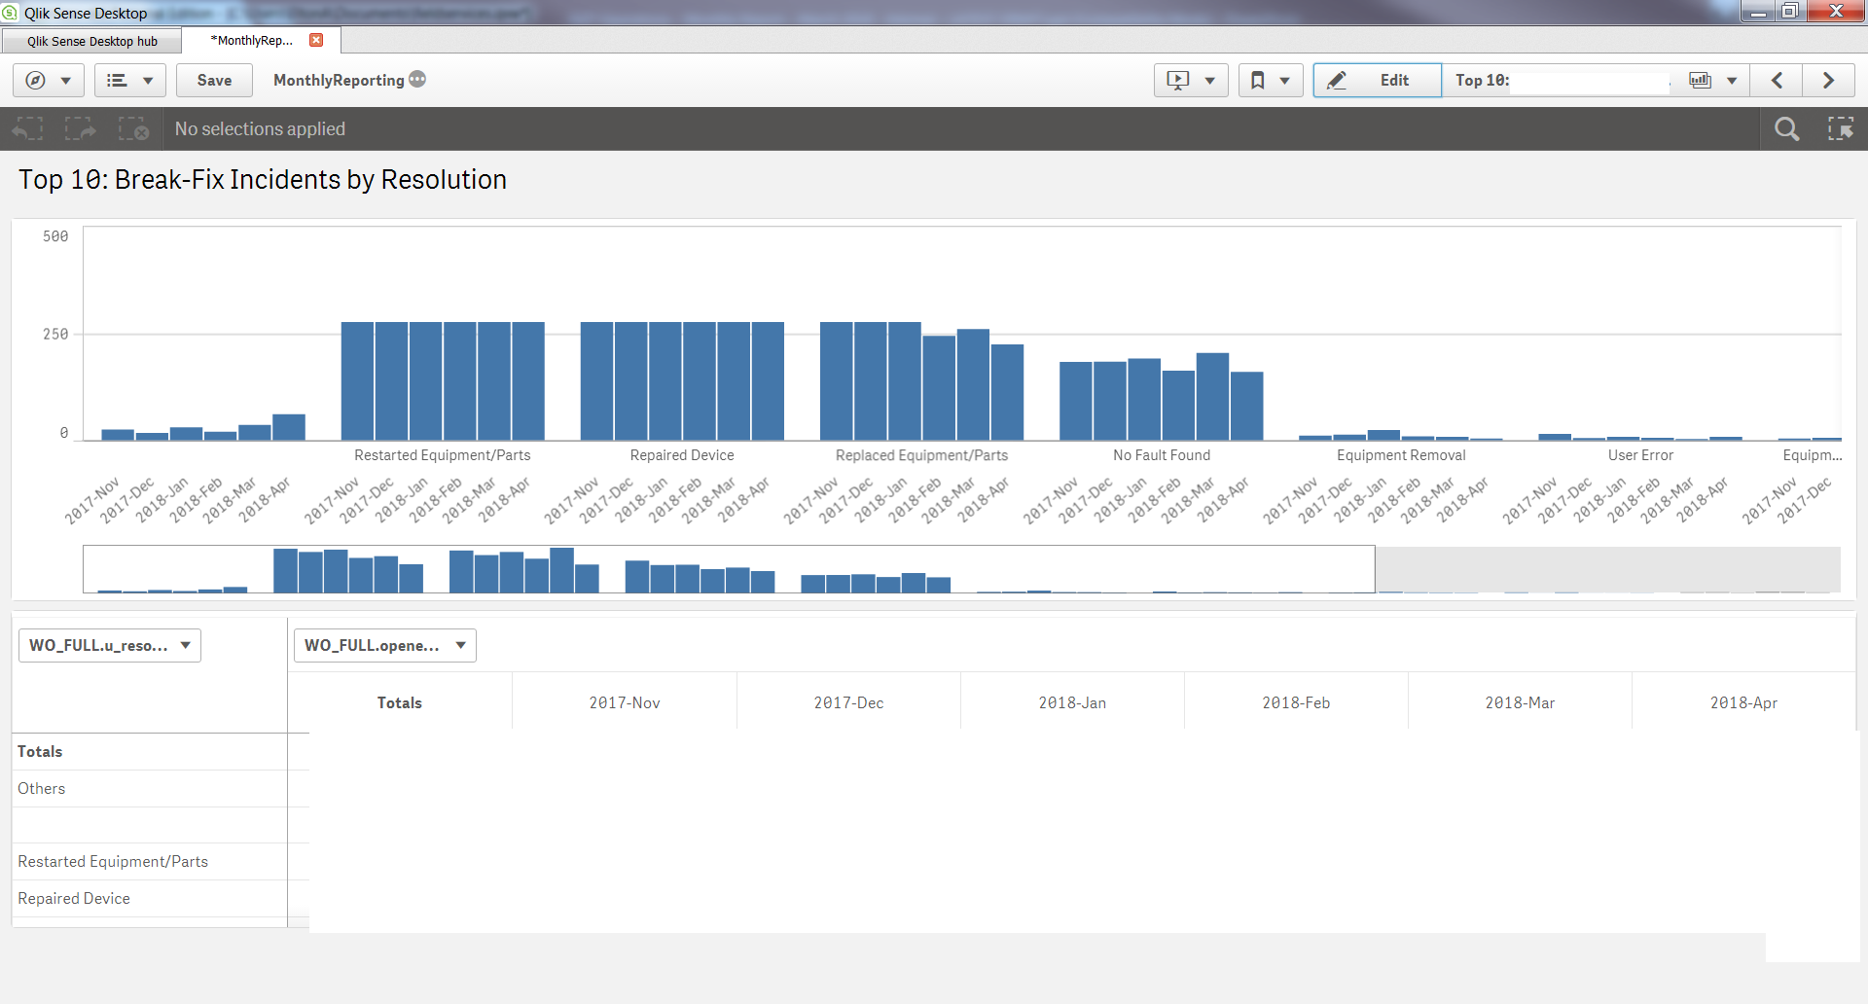Image resolution: width=1868 pixels, height=1004 pixels.
Task: Click the Qlik Sense Desktop title bar icon
Action: (x=10, y=13)
